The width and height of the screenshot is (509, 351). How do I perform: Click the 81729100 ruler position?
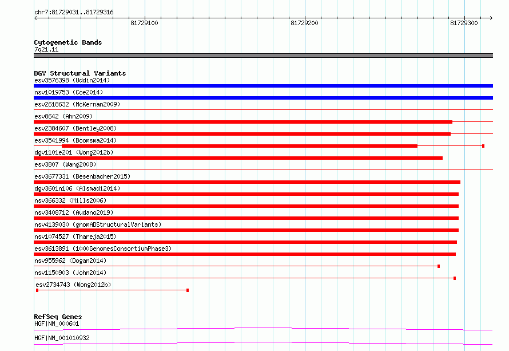(x=145, y=23)
